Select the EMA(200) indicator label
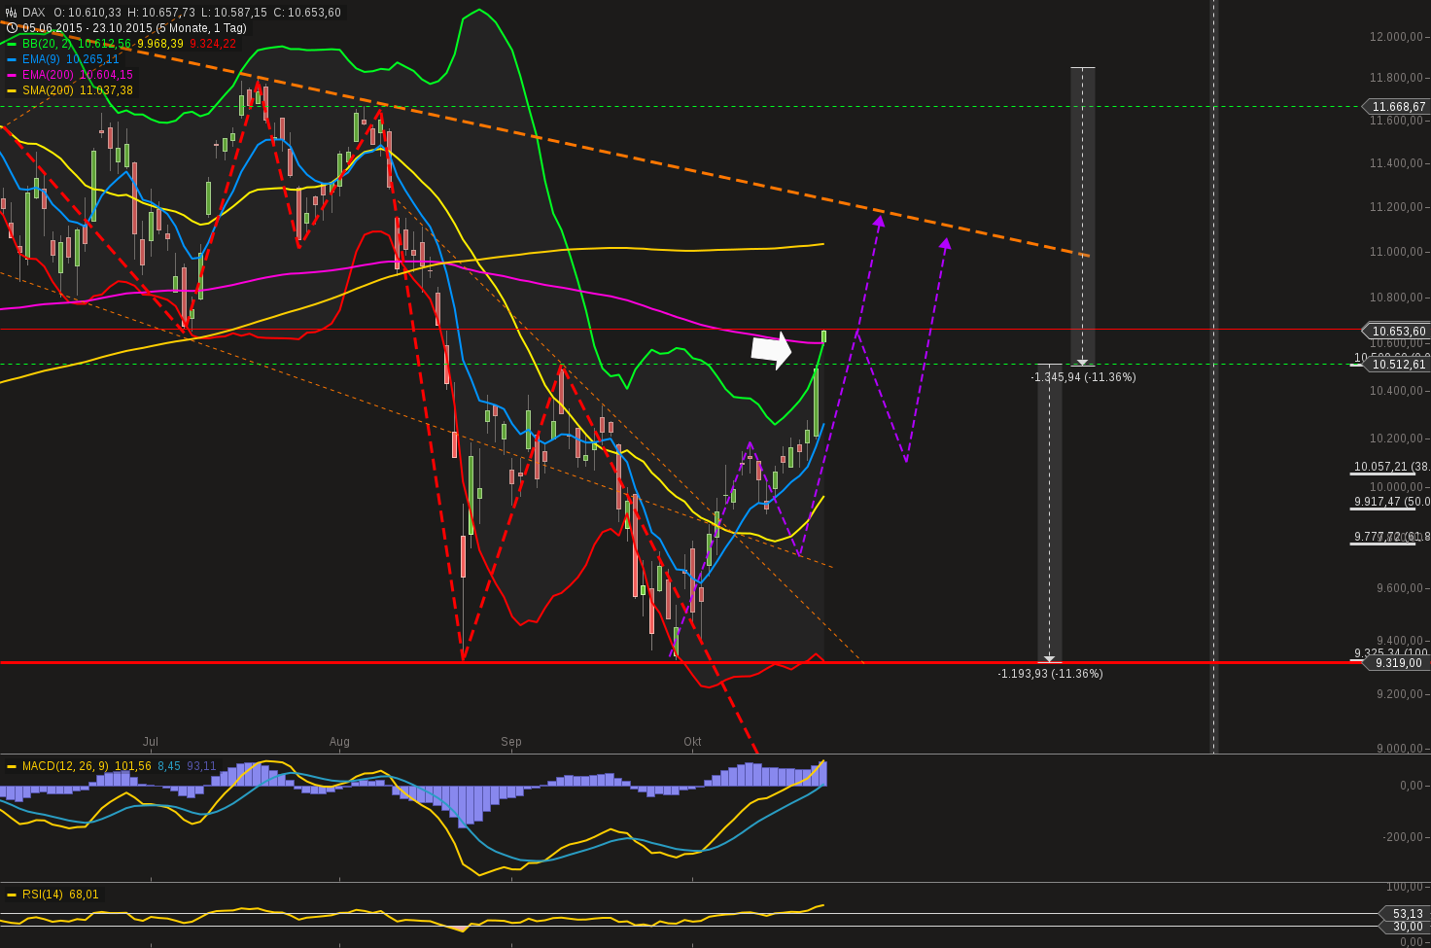This screenshot has width=1431, height=948. [x=49, y=75]
